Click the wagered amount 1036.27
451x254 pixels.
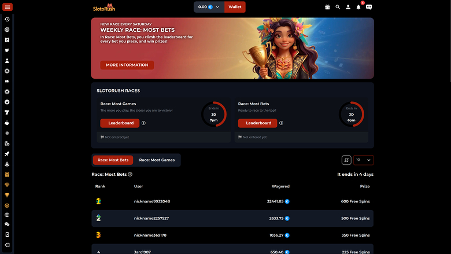(x=276, y=235)
